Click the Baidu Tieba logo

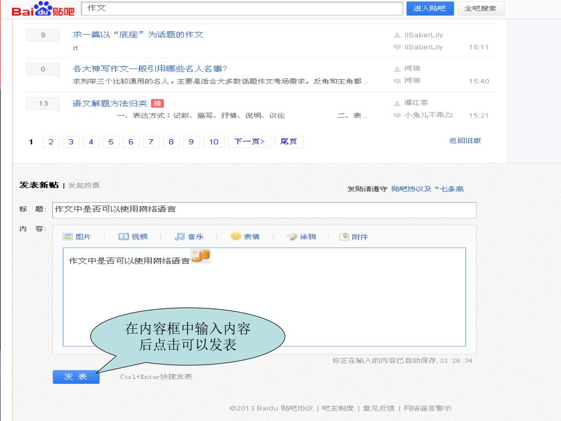pos(43,9)
